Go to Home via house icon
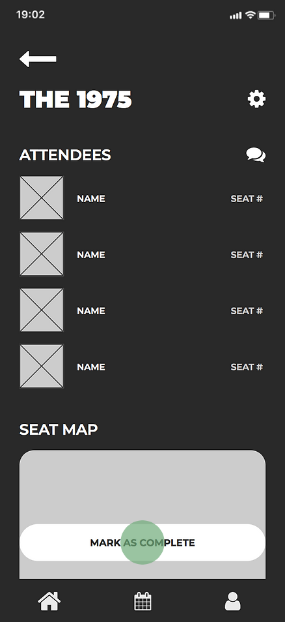The height and width of the screenshot is (622, 285). tap(49, 601)
